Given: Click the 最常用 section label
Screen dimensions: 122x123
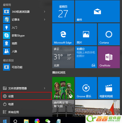Looking at the screenshot, I should click(x=7, y=5).
